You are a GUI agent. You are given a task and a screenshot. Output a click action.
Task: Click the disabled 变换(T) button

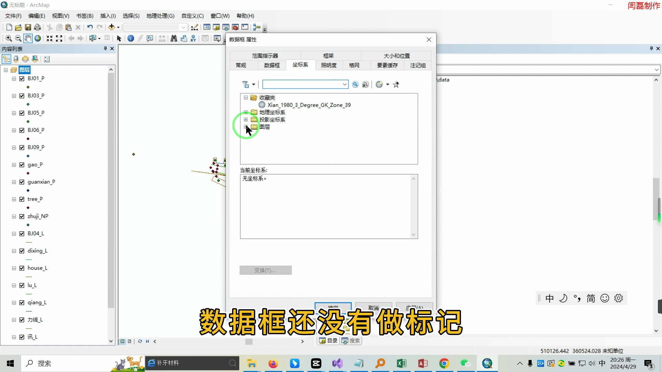point(265,270)
